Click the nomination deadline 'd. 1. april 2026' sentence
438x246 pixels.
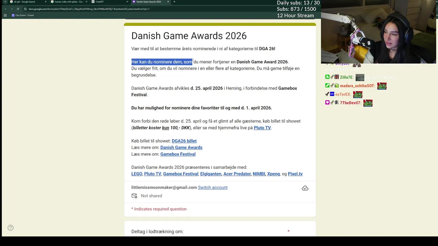coord(202,108)
